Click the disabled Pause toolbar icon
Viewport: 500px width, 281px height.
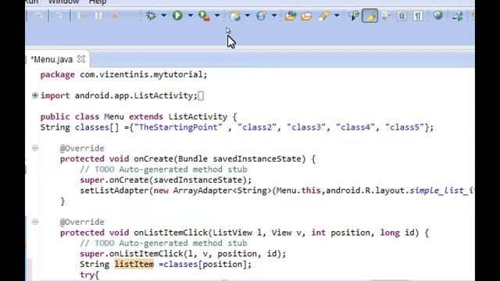(x=98, y=16)
